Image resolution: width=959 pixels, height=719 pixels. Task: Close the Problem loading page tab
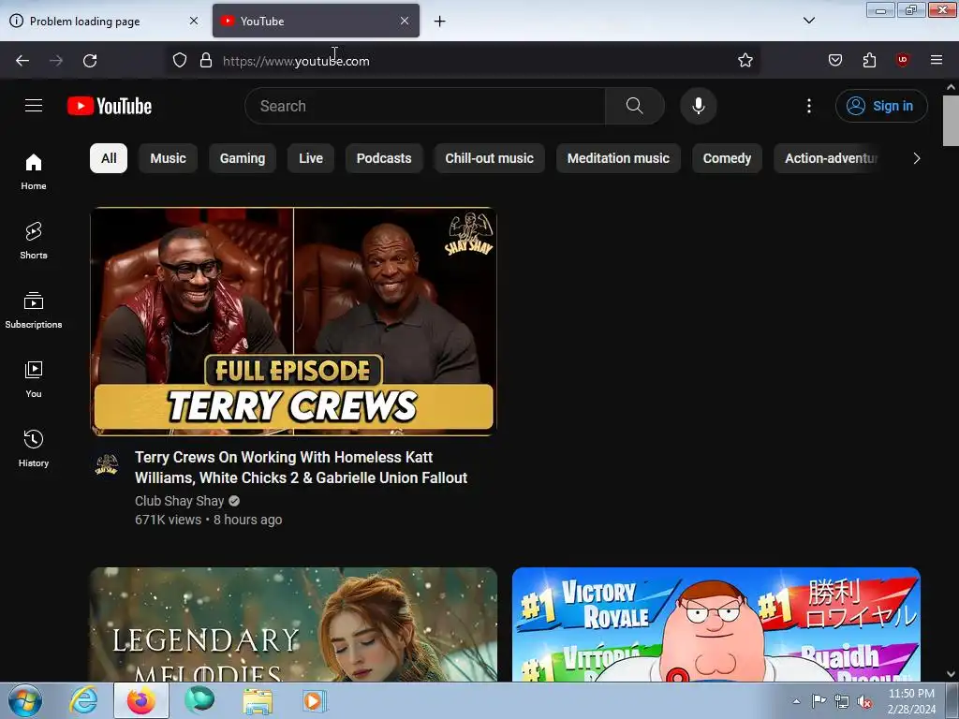(x=193, y=21)
